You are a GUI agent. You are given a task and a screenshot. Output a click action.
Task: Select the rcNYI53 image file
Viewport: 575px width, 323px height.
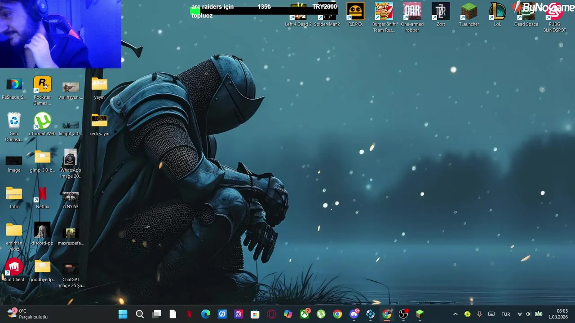click(x=71, y=200)
